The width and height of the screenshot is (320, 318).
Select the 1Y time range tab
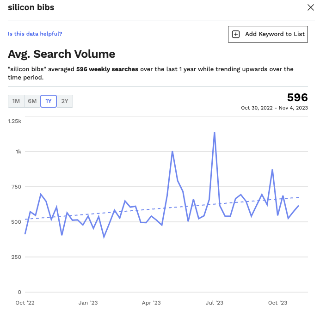pos(49,101)
